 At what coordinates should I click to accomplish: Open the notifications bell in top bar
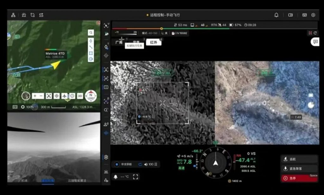point(276,15)
